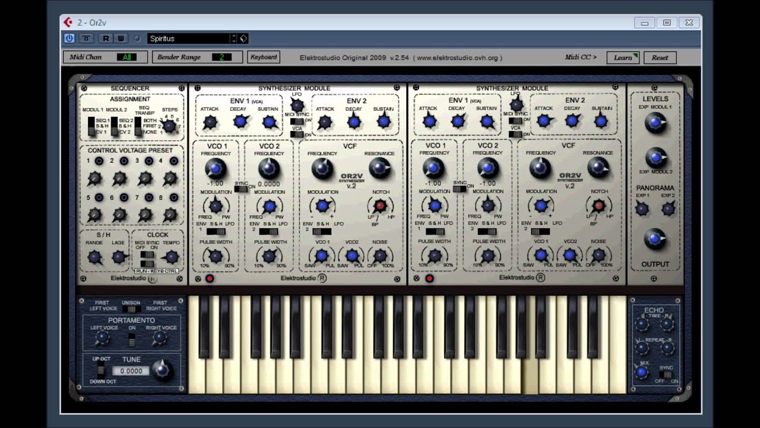Enable Read automation (R) button
760x428 pixels.
pyautogui.click(x=106, y=39)
